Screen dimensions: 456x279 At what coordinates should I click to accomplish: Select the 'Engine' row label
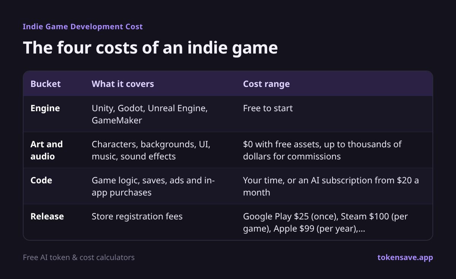[x=45, y=108]
